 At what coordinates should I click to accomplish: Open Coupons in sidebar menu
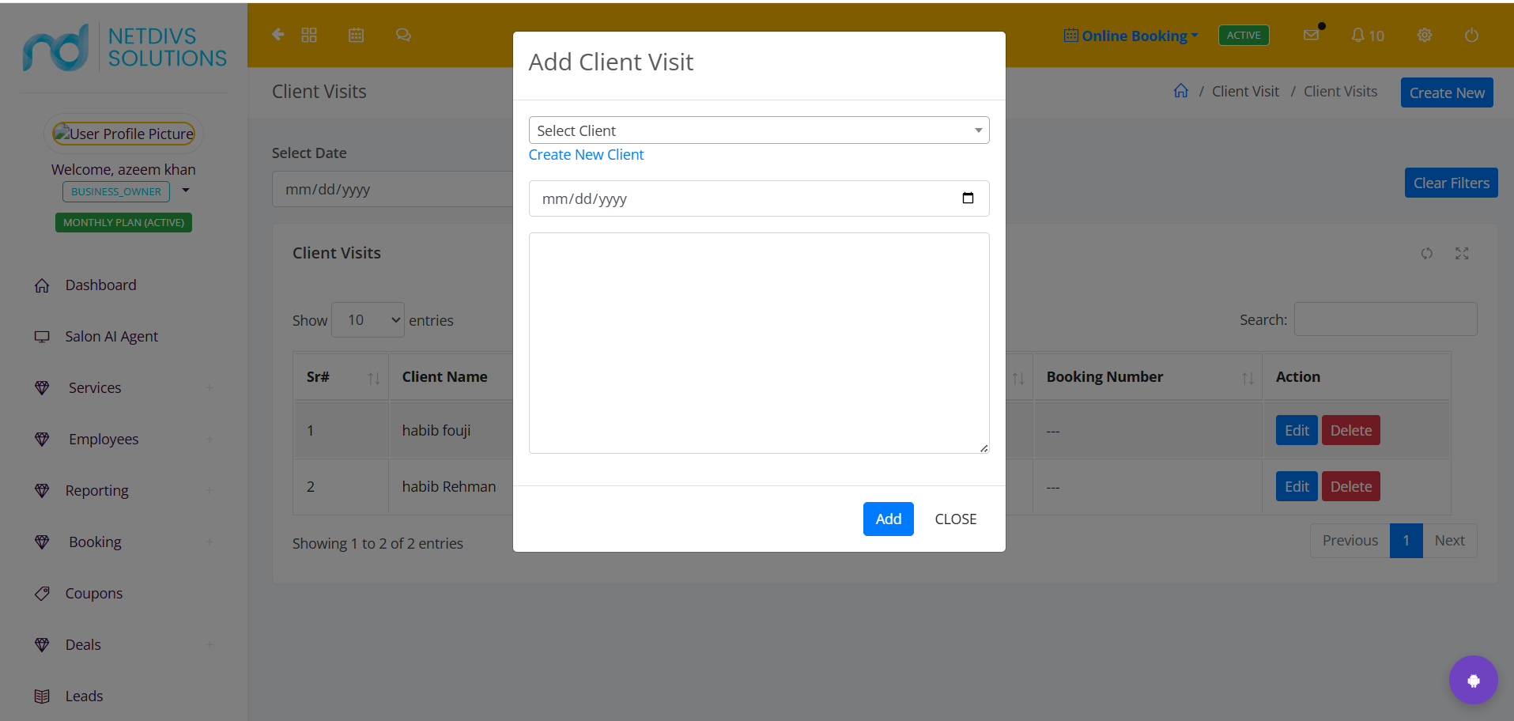(93, 594)
